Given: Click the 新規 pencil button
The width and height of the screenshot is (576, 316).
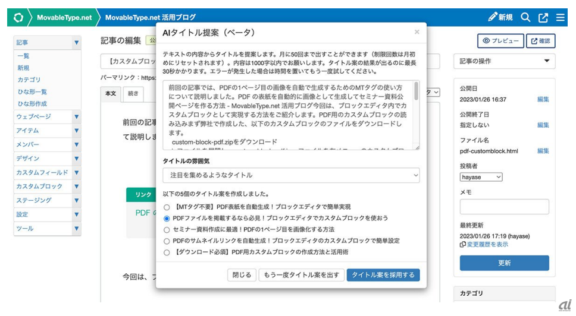Looking at the screenshot, I should pyautogui.click(x=500, y=17).
